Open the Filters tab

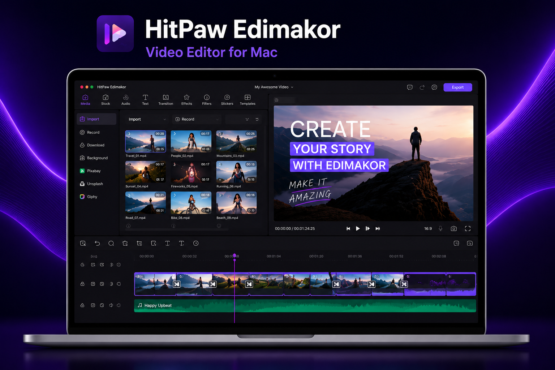click(x=207, y=100)
